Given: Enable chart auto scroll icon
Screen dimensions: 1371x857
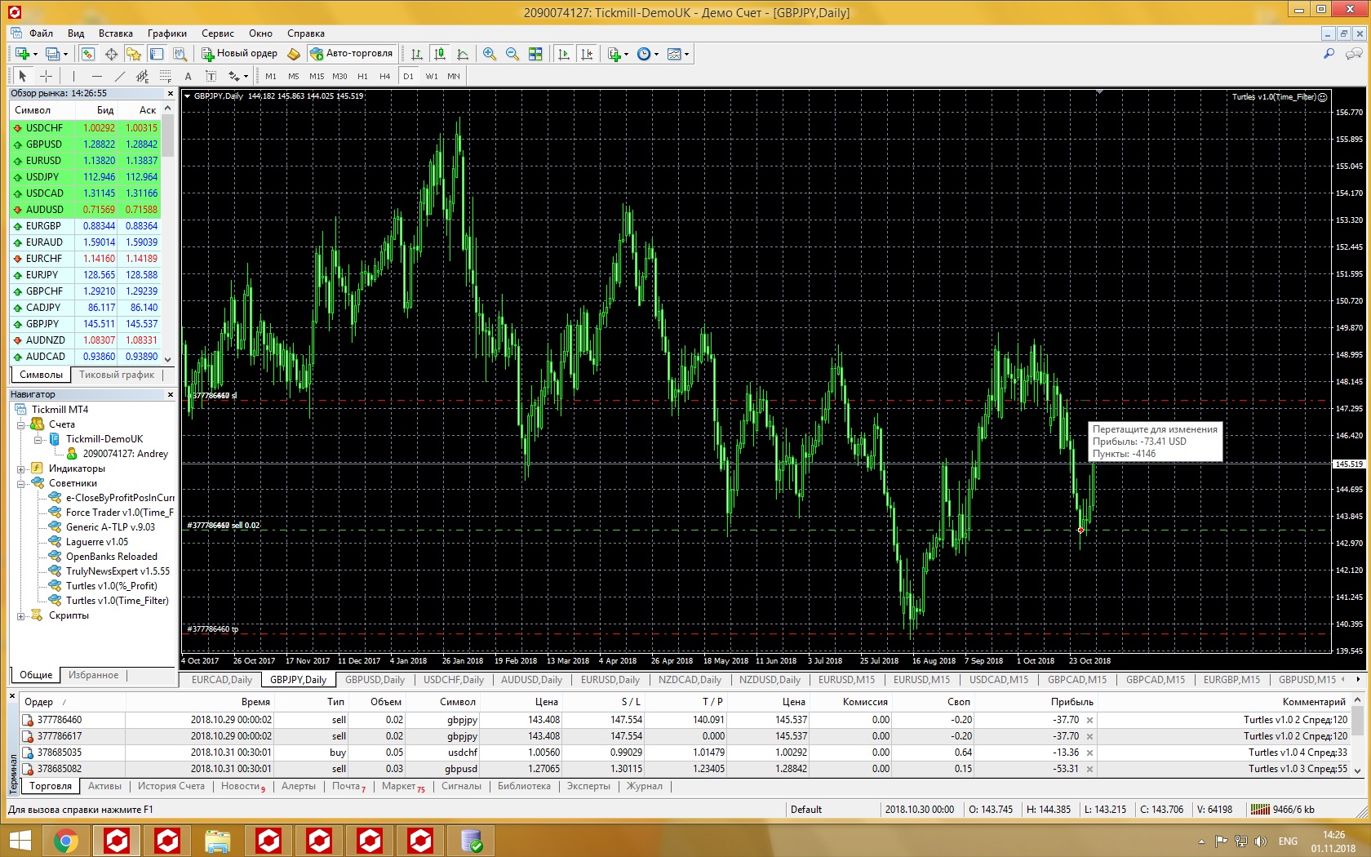Looking at the screenshot, I should coord(563,54).
